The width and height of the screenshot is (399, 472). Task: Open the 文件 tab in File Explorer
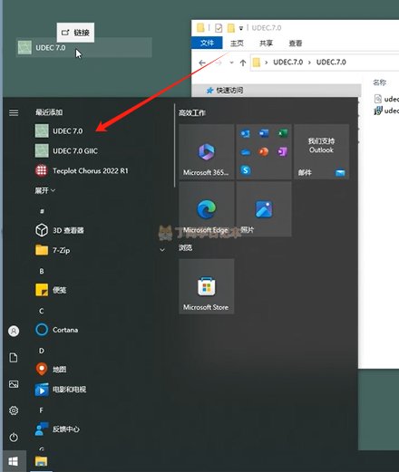click(207, 43)
